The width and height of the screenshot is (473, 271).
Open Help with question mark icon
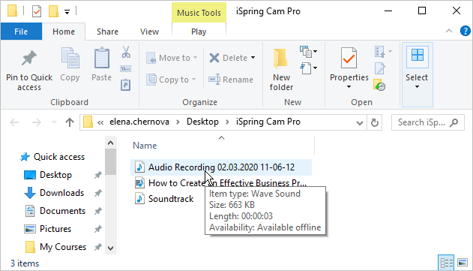[466, 31]
